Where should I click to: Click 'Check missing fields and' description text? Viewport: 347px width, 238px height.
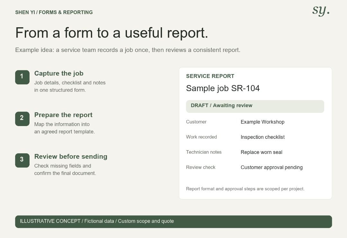click(62, 166)
